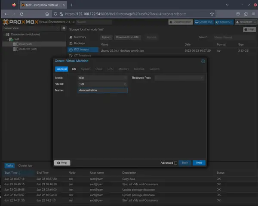Adjust the VM ID spinner arrows
Image resolution: width=258 pixels, height=206 pixels.
click(125, 84)
